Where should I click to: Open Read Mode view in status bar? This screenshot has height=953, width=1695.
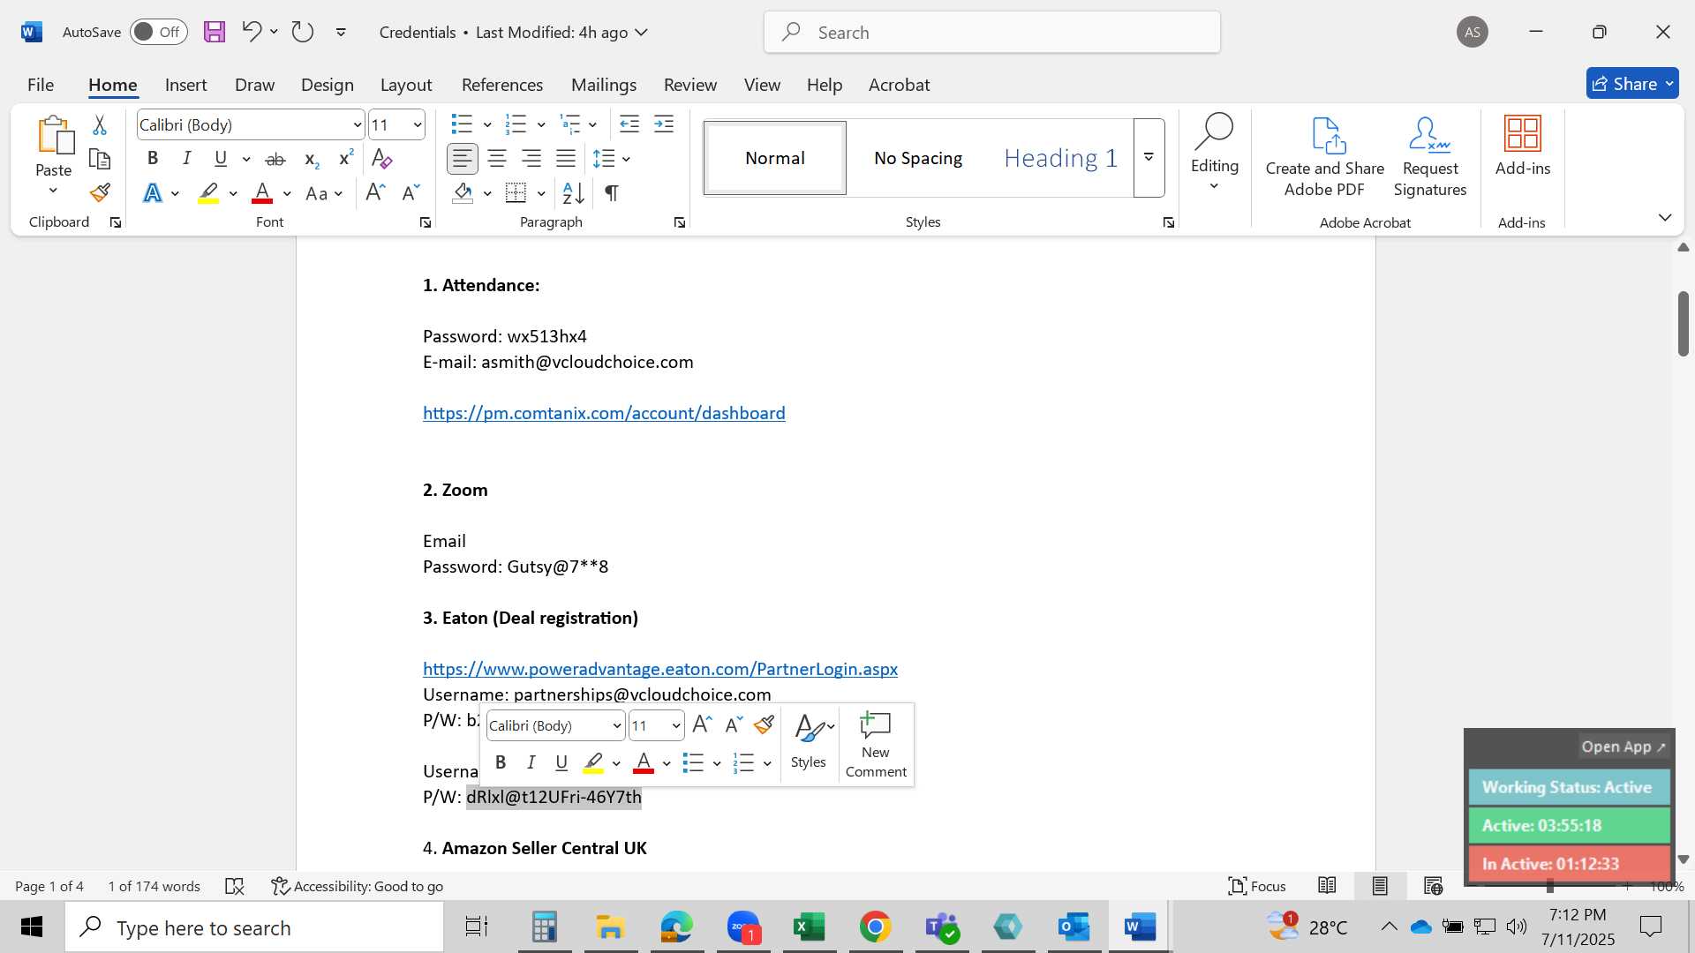tap(1327, 886)
